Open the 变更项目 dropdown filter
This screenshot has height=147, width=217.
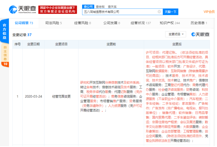(175, 34)
